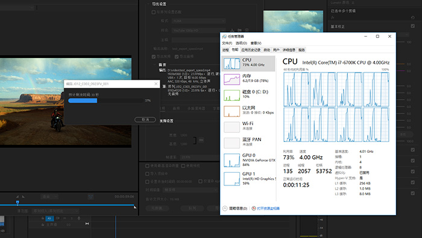This screenshot has height=238, width=422.
Task: Toggle 导入项目中 checkbox
Action: click(147, 173)
